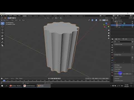Click the viewport zoom gizmo icon

click(x=109, y=30)
